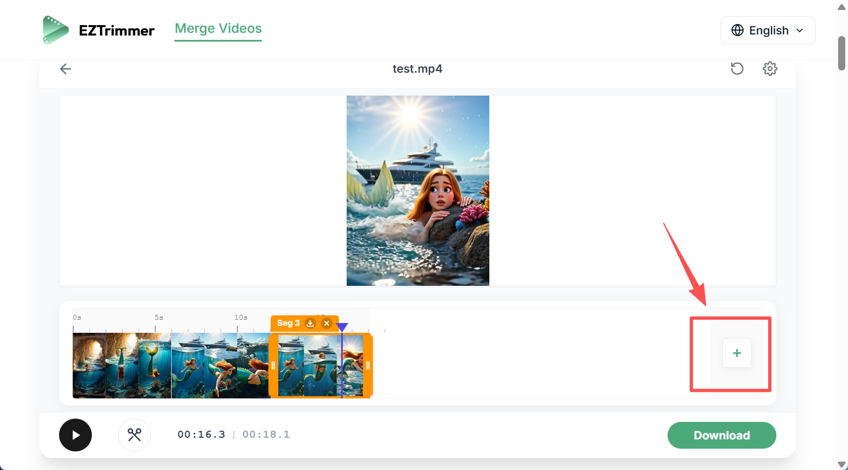Click the globe icon in language selector

coord(738,30)
